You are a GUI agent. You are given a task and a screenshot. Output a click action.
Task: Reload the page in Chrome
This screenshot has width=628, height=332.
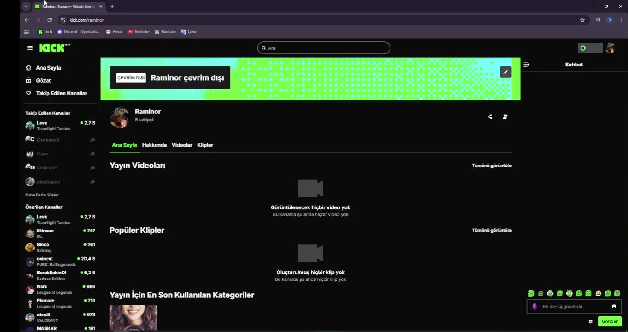[x=49, y=20]
